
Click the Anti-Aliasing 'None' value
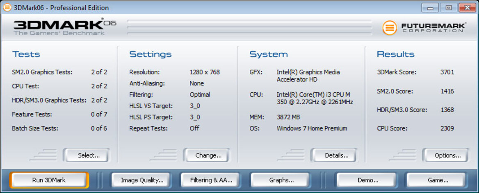click(x=197, y=83)
